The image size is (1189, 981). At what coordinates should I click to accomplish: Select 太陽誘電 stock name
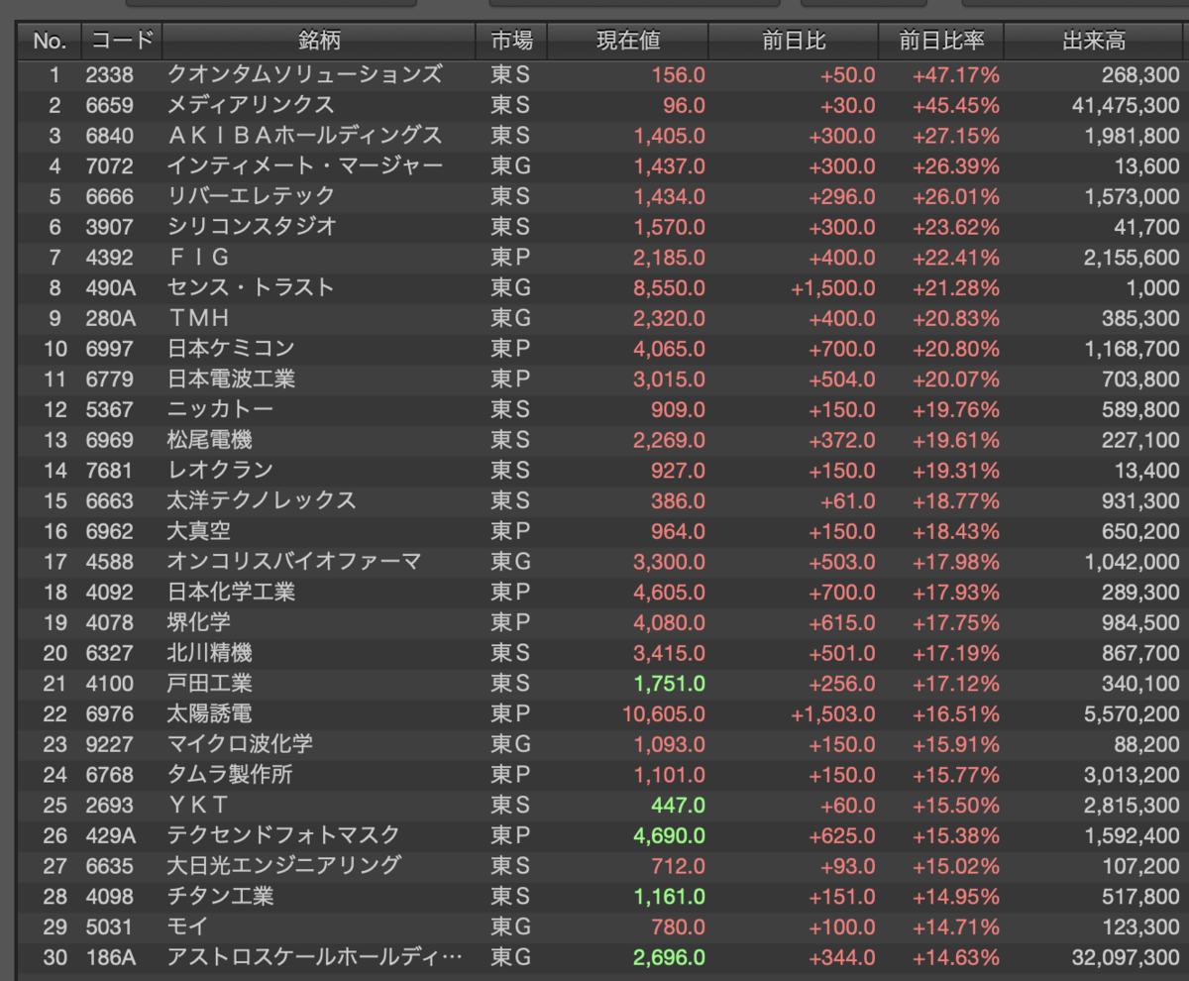(210, 713)
